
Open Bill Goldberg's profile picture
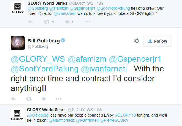[x=18, y=43]
